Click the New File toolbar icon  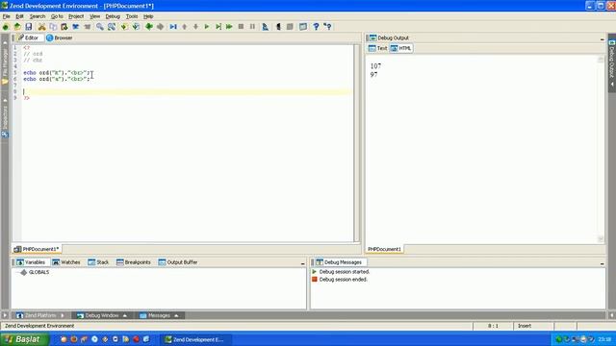tap(6, 27)
